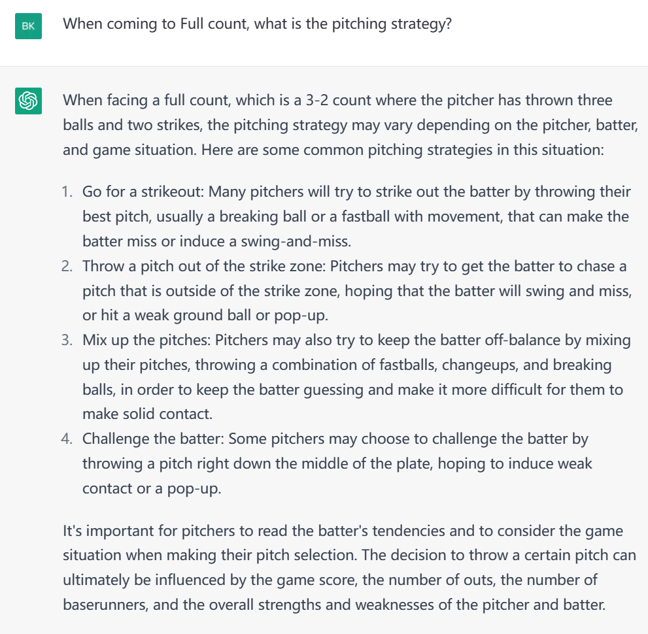
Task: Click the word 'pop-up' ending item four
Action: click(194, 489)
